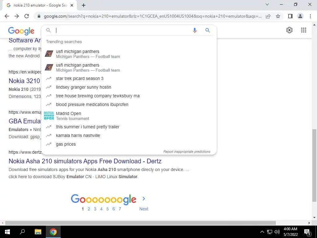Click the vertical scrollbar thumb
This screenshot has height=238, width=317.
pyautogui.click(x=314, y=165)
